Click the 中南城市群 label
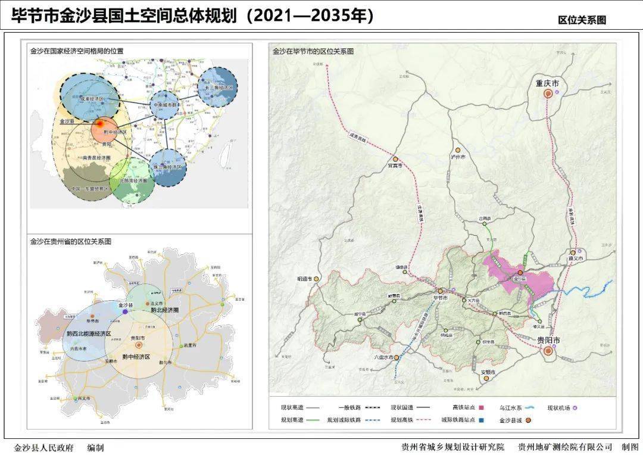Image resolution: width=643 pixels, height=455 pixels. click(165, 105)
